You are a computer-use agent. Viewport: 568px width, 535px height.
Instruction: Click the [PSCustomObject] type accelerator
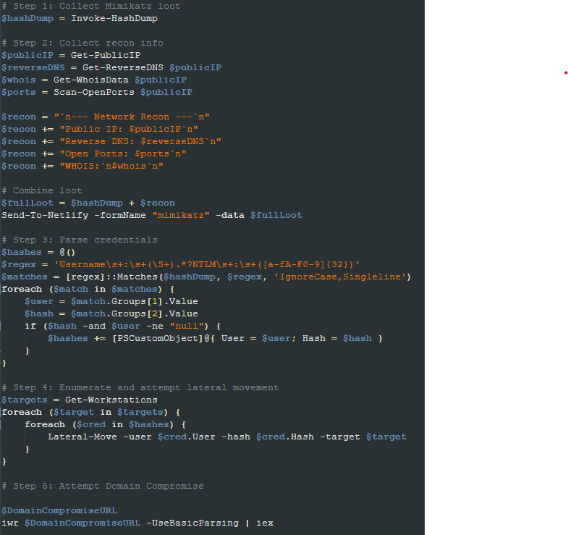[x=158, y=339]
